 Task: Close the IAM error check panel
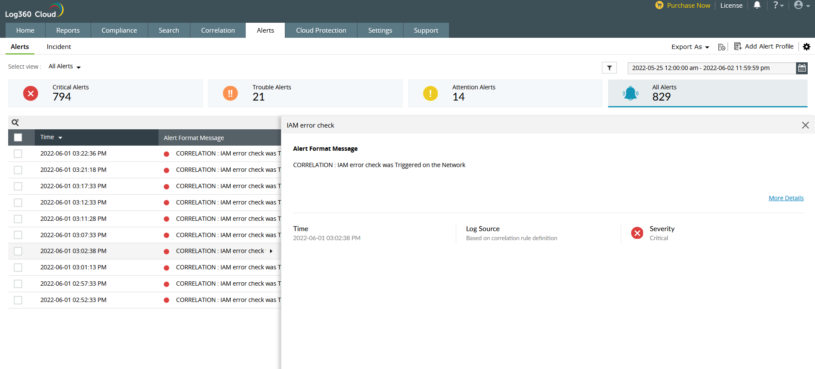805,125
